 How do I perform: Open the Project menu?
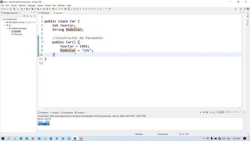click(x=48, y=5)
